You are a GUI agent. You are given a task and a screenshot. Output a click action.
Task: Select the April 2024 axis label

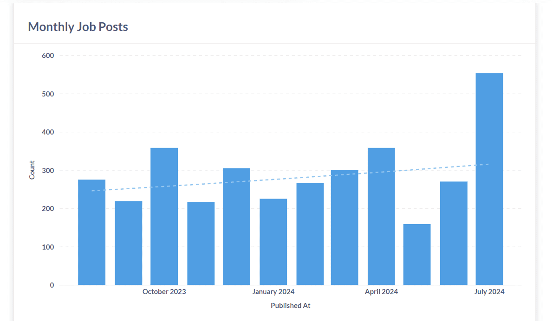381,291
